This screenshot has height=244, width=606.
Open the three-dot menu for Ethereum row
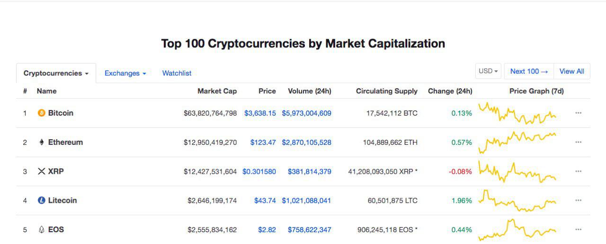(x=578, y=142)
